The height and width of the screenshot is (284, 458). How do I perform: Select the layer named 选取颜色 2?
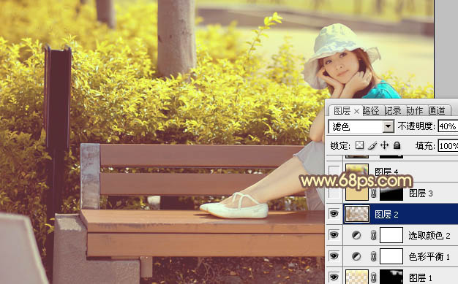click(429, 235)
